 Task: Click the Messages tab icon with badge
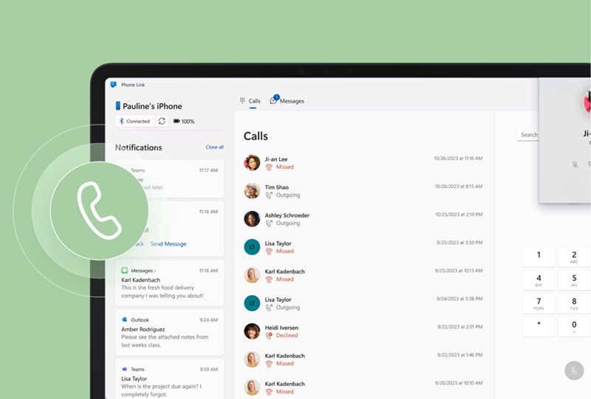(x=274, y=100)
